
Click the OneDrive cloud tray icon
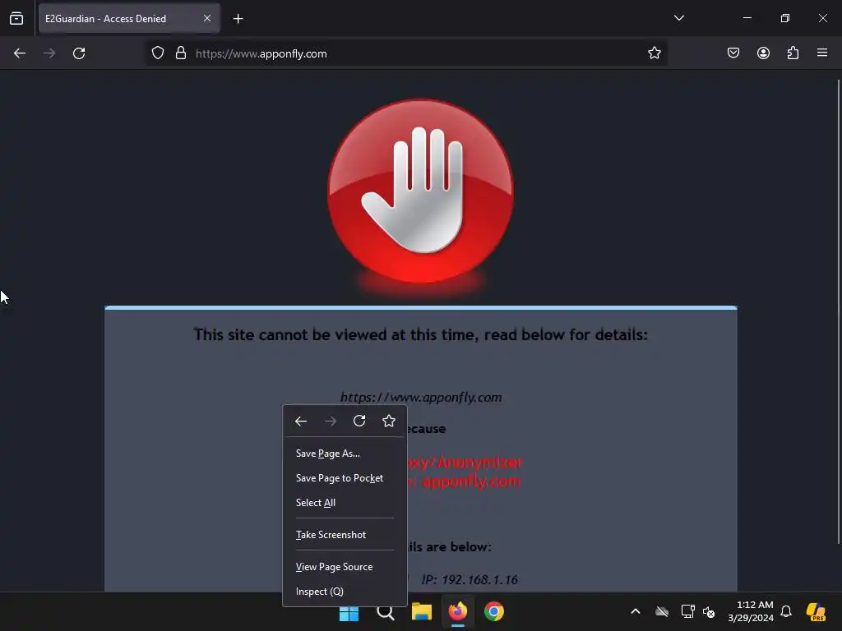click(662, 611)
